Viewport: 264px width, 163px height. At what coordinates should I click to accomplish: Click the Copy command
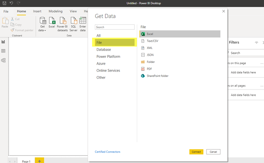(16, 24)
